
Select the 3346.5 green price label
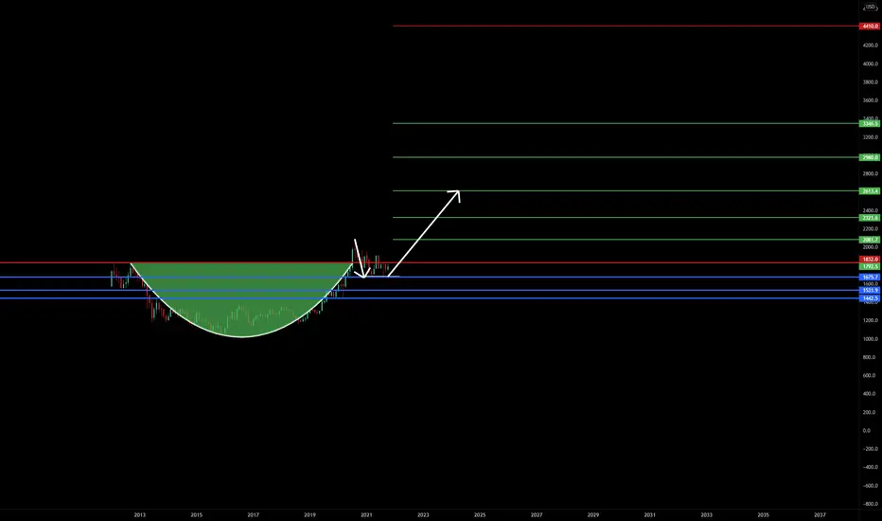pyautogui.click(x=870, y=123)
